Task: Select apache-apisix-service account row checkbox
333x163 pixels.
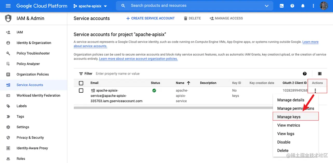Action: click(81, 91)
